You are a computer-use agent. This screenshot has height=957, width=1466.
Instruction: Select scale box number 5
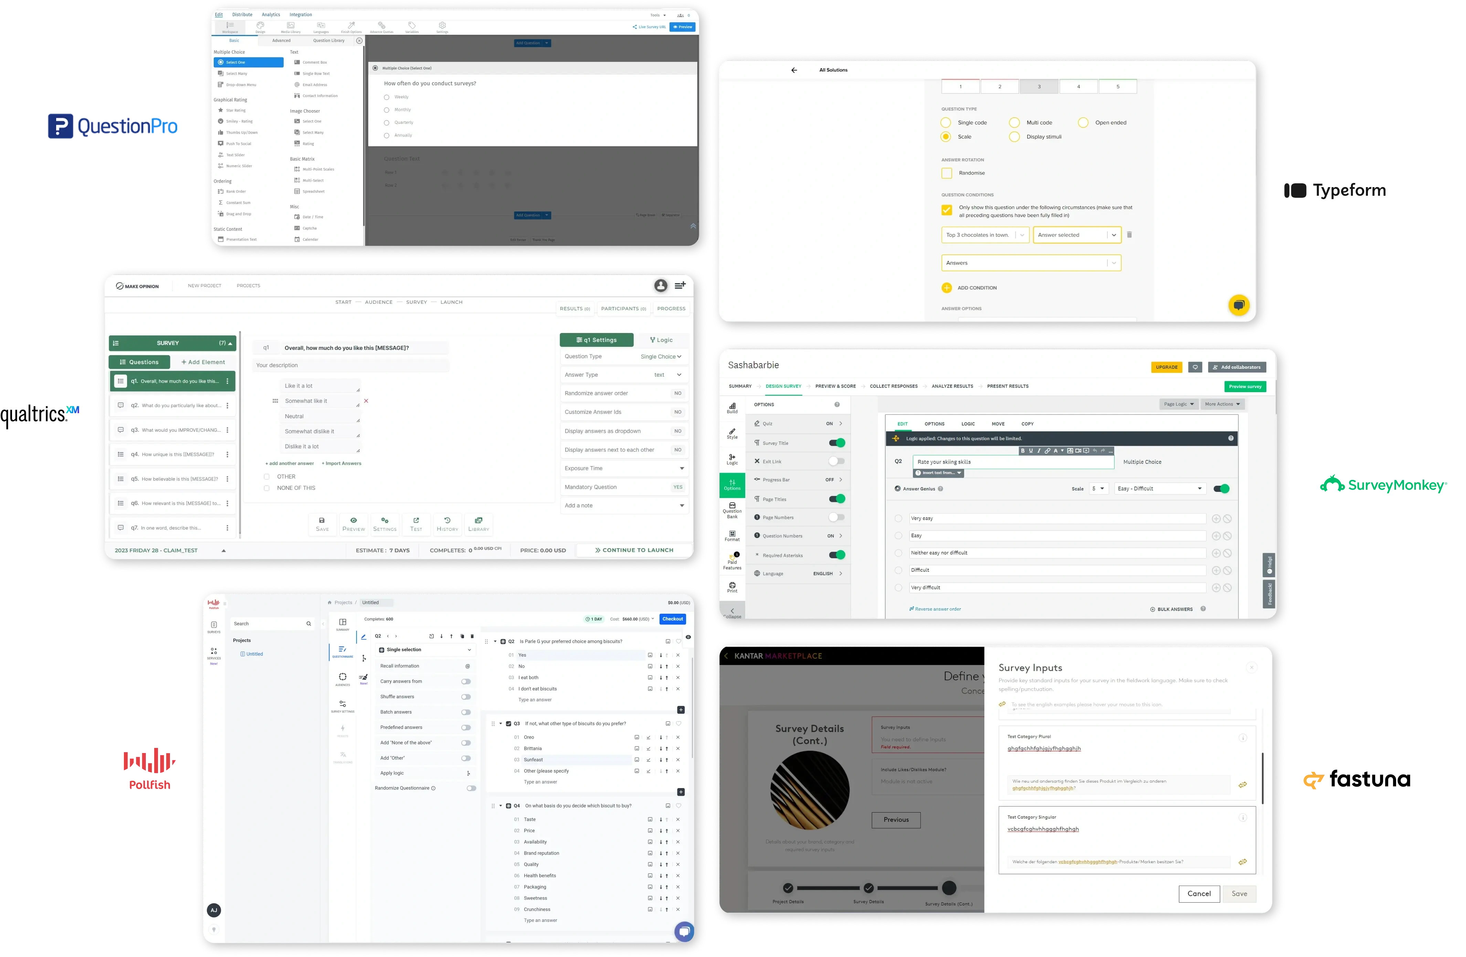[x=1117, y=87]
